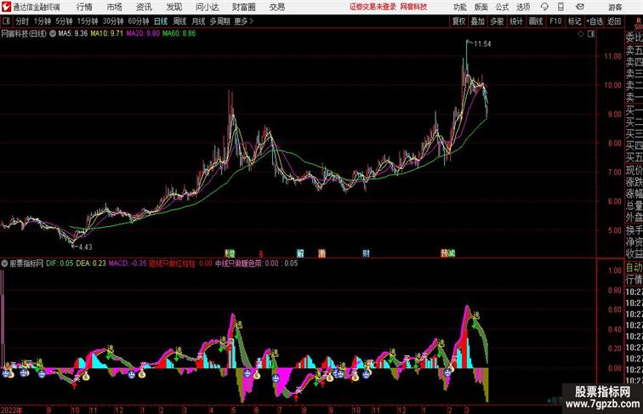Switch to 15分钟 chart period

[x=88, y=21]
